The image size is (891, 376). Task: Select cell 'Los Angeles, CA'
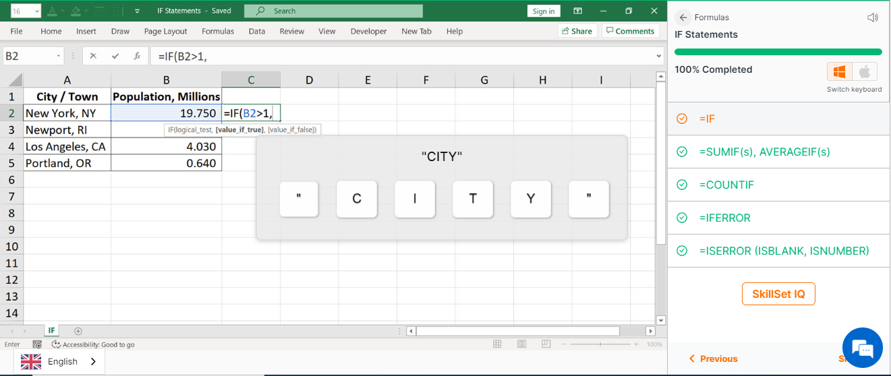pos(67,146)
